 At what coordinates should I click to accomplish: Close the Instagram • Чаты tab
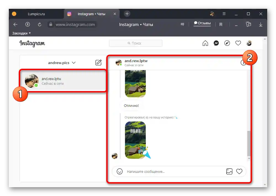pyautogui.click(x=115, y=14)
